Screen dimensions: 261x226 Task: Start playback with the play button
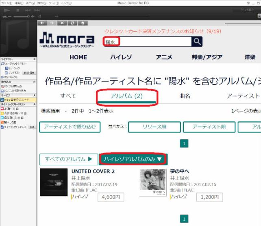(x=7, y=10)
